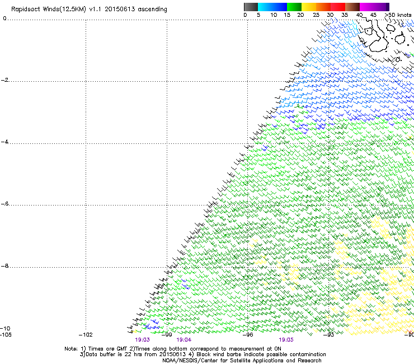414x364 pixels.
Task: Select the orange 25-30 knots legend segment
Action: [x=323, y=7]
